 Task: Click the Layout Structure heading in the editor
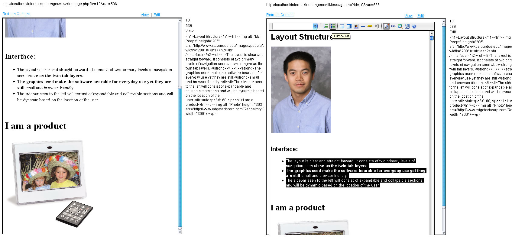(x=302, y=37)
